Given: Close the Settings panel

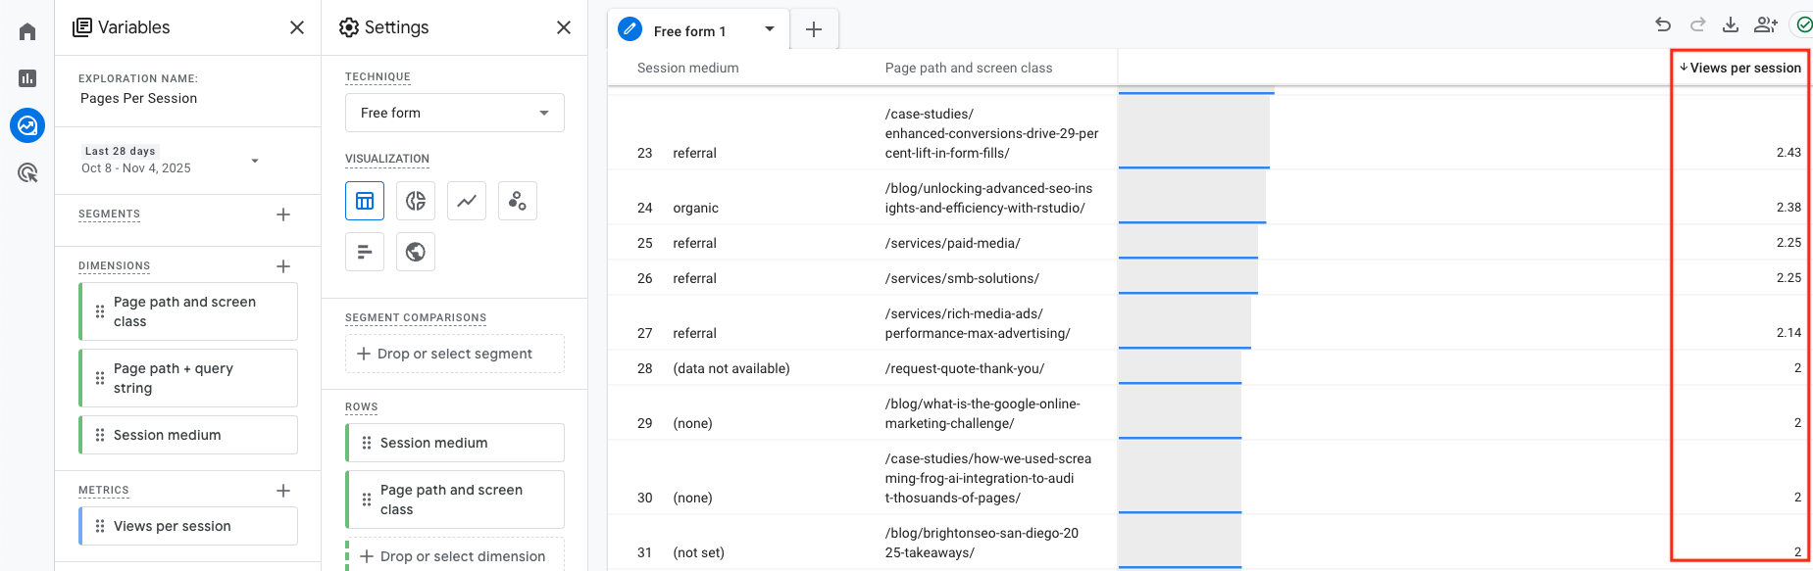Looking at the screenshot, I should click(x=564, y=27).
